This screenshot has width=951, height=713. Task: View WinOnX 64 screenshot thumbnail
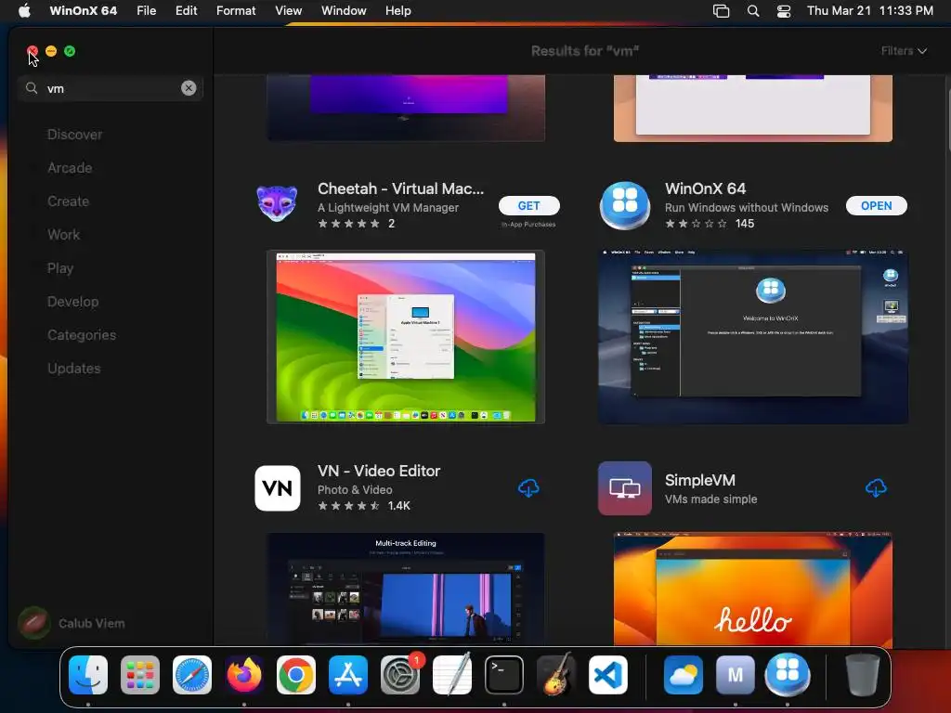(x=752, y=336)
